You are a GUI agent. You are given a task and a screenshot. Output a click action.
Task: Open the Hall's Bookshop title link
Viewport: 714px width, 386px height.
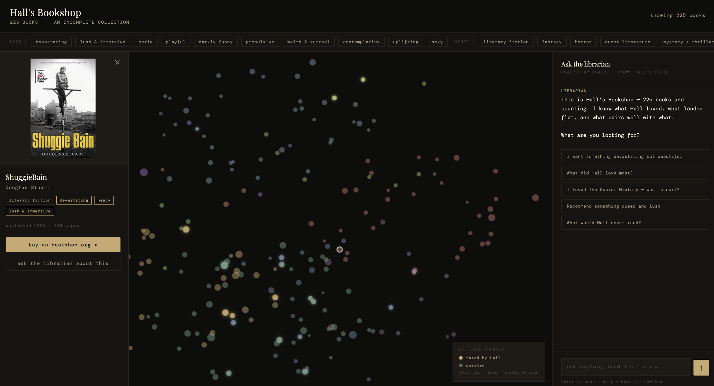(45, 13)
